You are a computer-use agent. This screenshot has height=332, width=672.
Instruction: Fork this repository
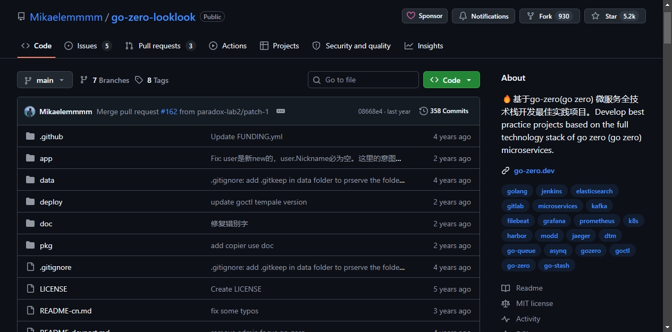click(x=550, y=16)
